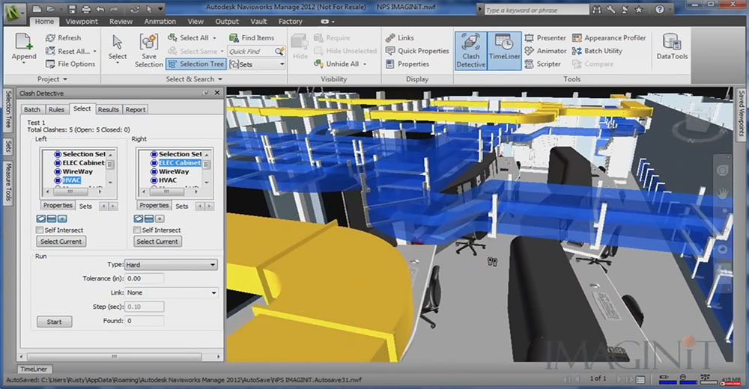Toggle points geometry button under Right pane
Image resolution: width=749 pixels, height=389 pixels.
click(x=160, y=218)
